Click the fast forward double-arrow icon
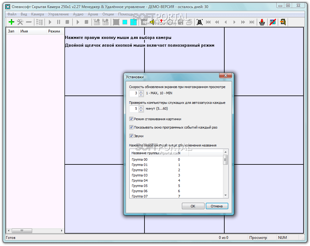310x246 pixels. click(243, 22)
